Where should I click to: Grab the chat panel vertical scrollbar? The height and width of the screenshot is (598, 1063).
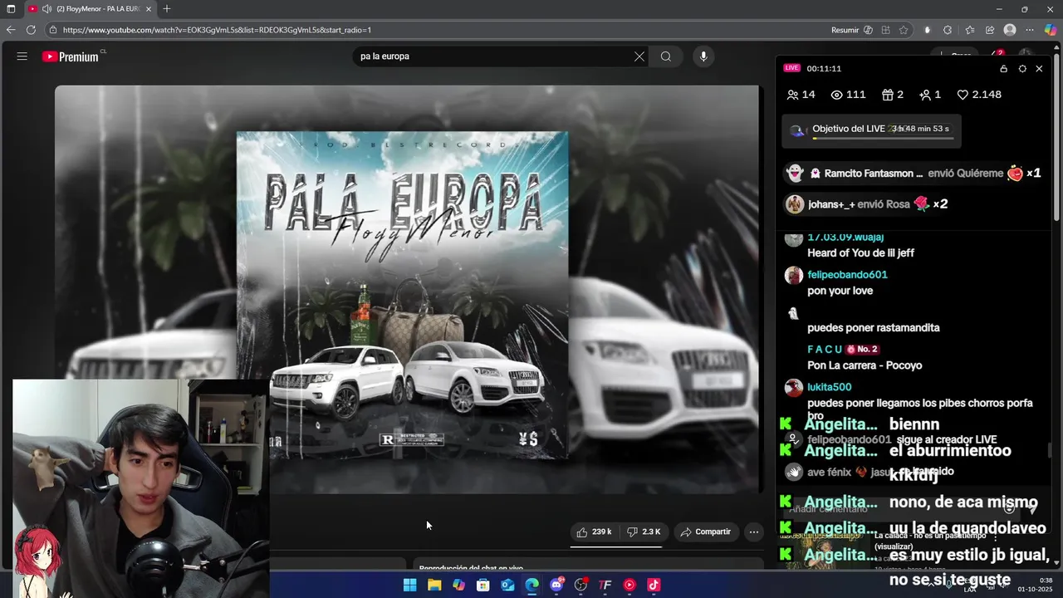click(x=1049, y=449)
